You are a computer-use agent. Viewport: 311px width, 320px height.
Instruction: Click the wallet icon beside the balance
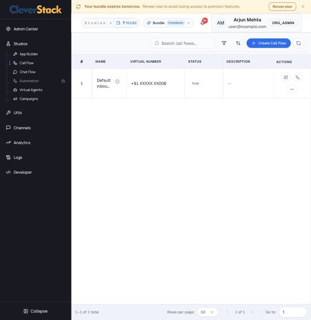(x=118, y=23)
